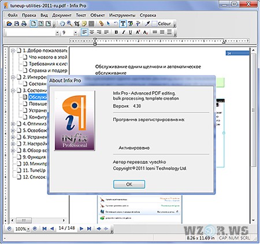Open the font size dropdown
The height and width of the screenshot is (244, 260).
pos(76,33)
